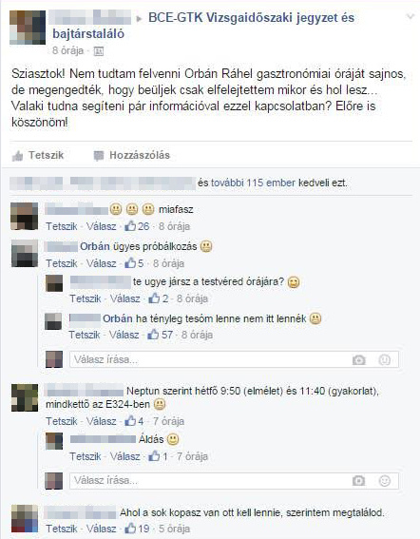The image size is (420, 539).
Task: Like the 'miafasz' comment with Tetszik
Action: 62,226
